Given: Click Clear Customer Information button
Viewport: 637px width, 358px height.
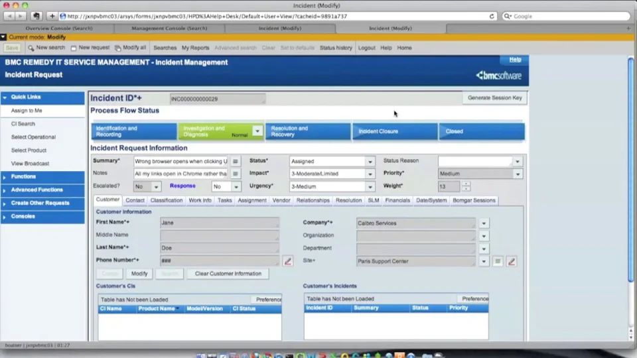Looking at the screenshot, I should coord(228,274).
